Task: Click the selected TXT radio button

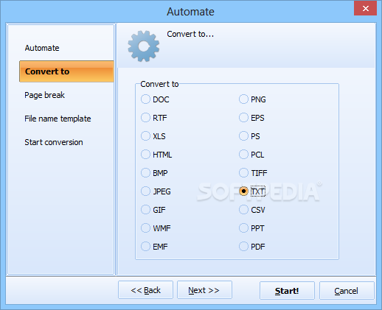Action: pos(243,191)
